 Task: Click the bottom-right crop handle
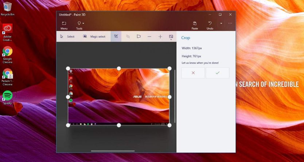[169, 126]
